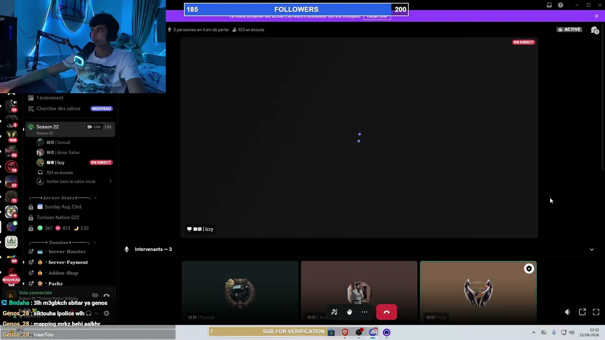Open Chercher des salons
This screenshot has height=340, width=605.
tap(58, 109)
